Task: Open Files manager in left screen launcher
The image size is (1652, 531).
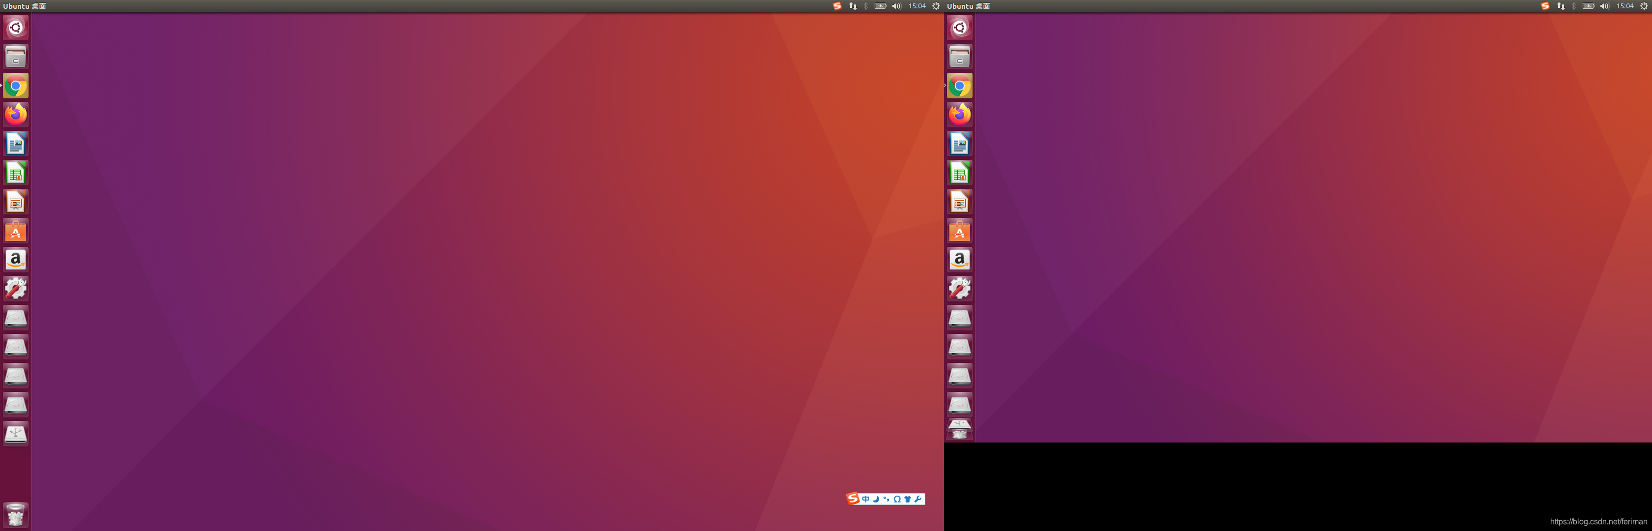Action: (x=15, y=57)
